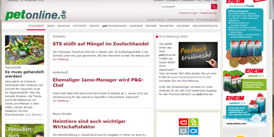The width and height of the screenshot is (274, 137).
Task: Click the www.eheim.com address in the ad
Action: pos(236,123)
